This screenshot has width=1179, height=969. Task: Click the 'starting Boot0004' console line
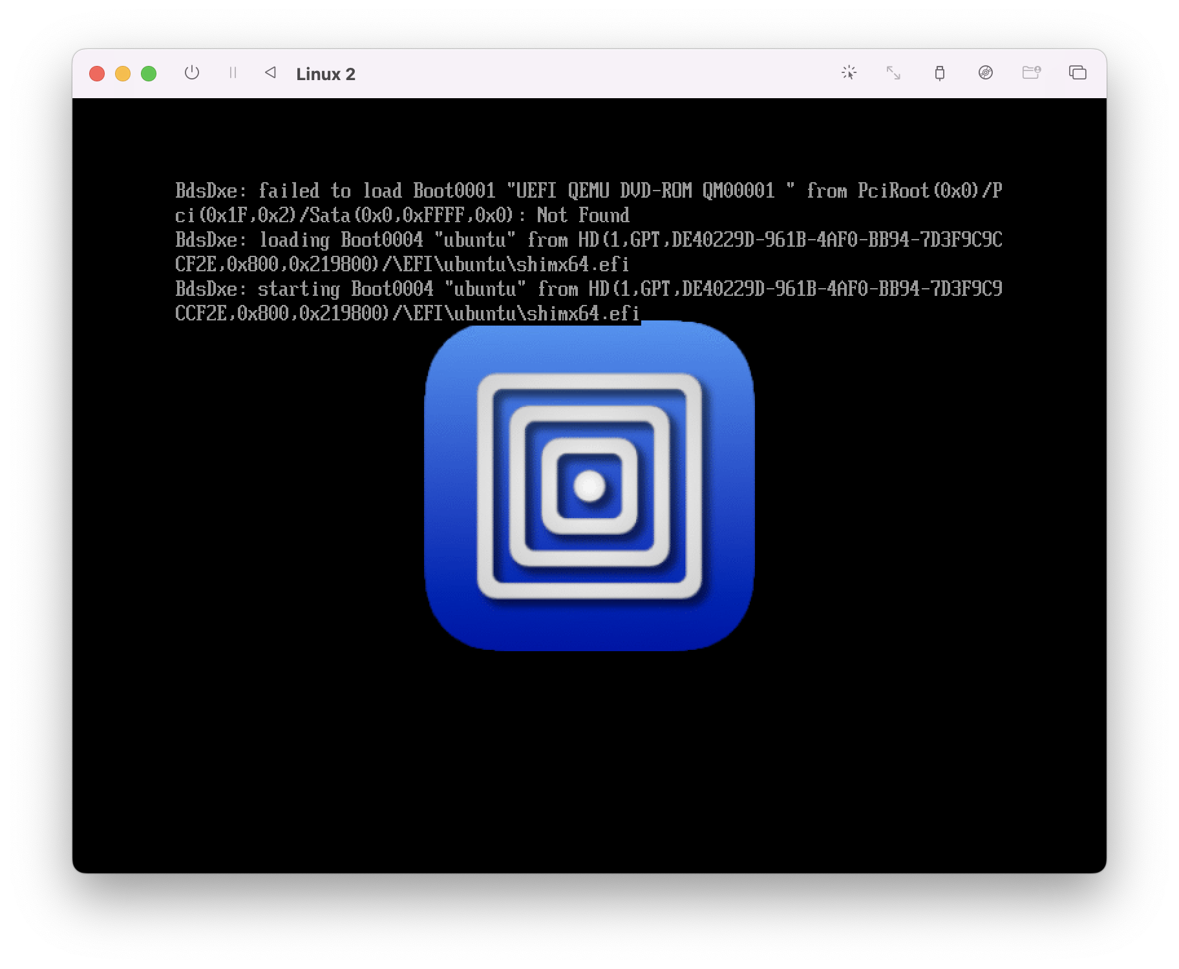click(589, 301)
